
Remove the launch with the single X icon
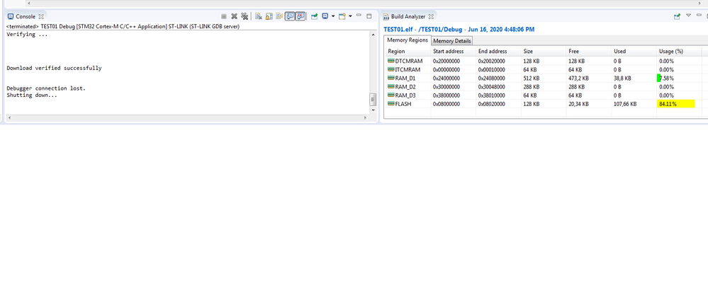(x=235, y=16)
